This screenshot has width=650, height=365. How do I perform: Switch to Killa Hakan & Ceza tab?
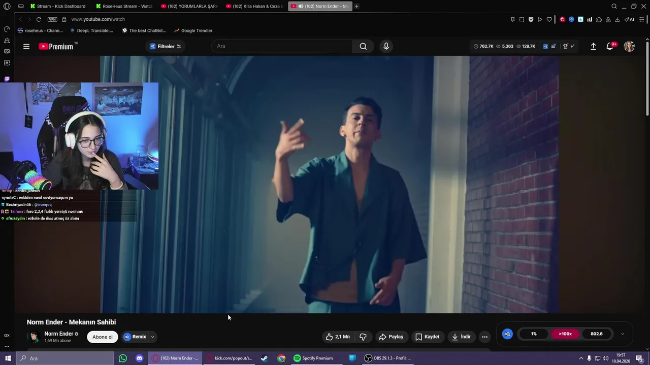pos(254,6)
